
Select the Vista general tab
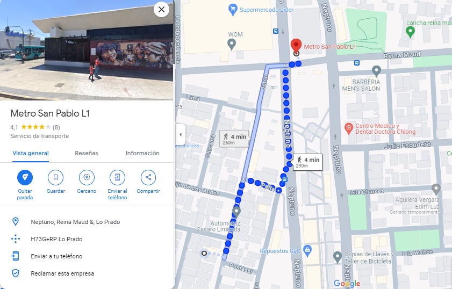tap(31, 153)
